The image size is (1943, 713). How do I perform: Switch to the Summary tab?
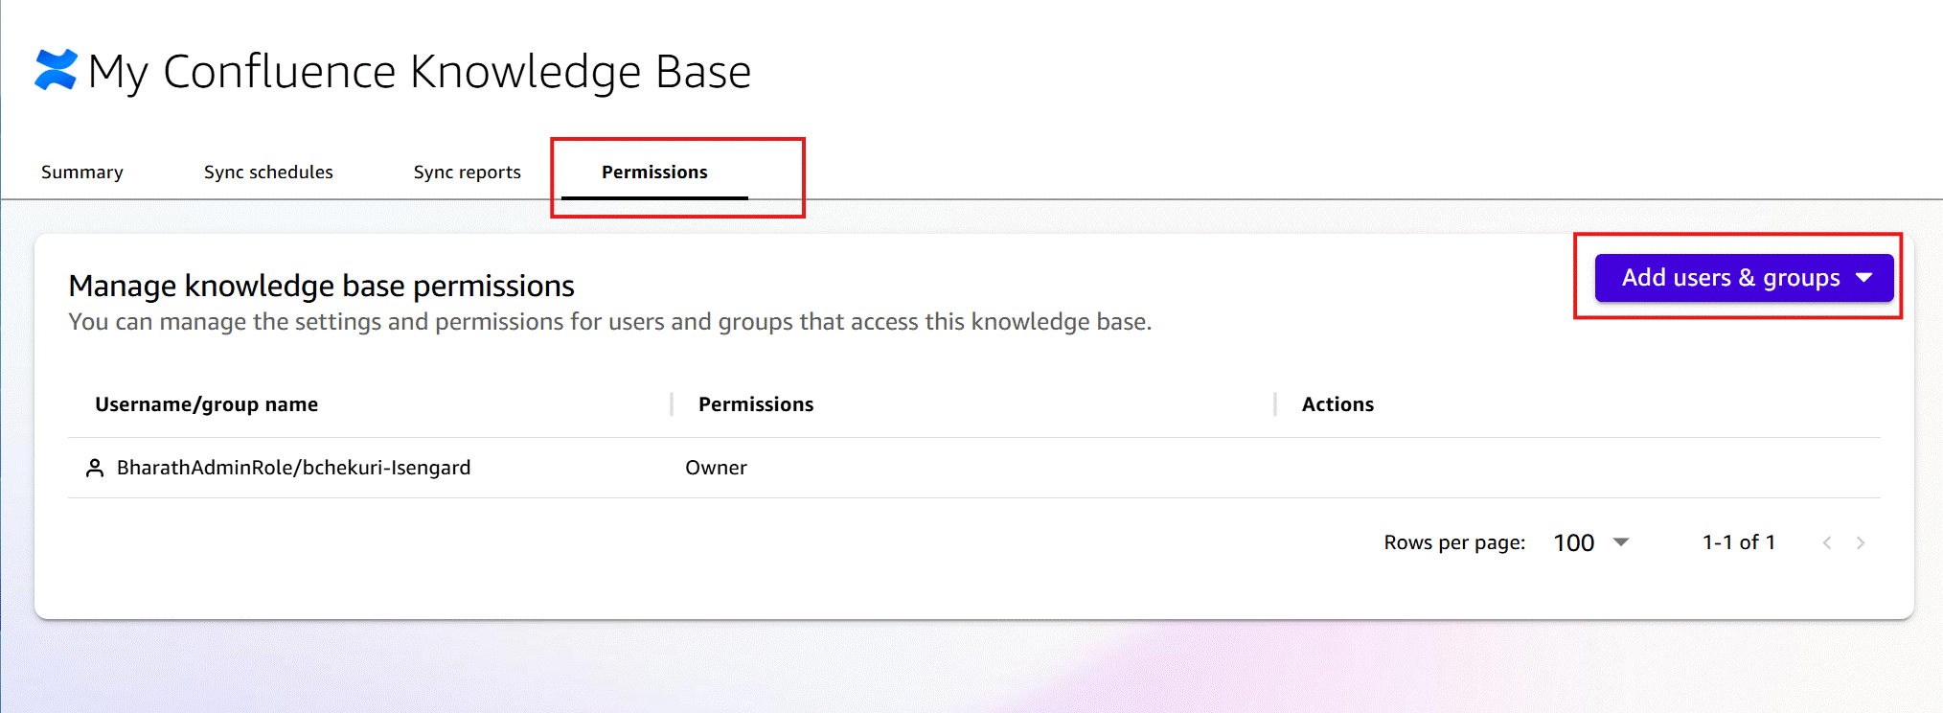pos(82,172)
